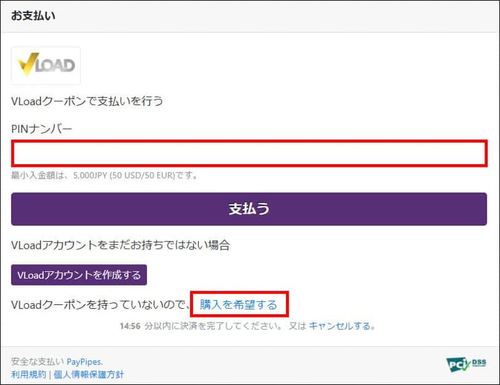Click the VLoad logo image
Image resolution: width=500 pixels, height=385 pixels.
click(x=46, y=66)
